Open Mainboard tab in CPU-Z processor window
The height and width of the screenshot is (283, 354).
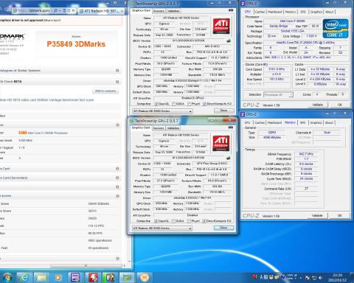click(275, 12)
